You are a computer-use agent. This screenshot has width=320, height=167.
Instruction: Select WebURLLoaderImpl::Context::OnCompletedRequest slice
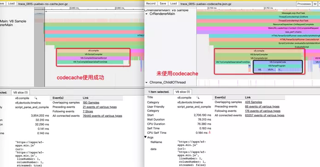(x=258, y=28)
